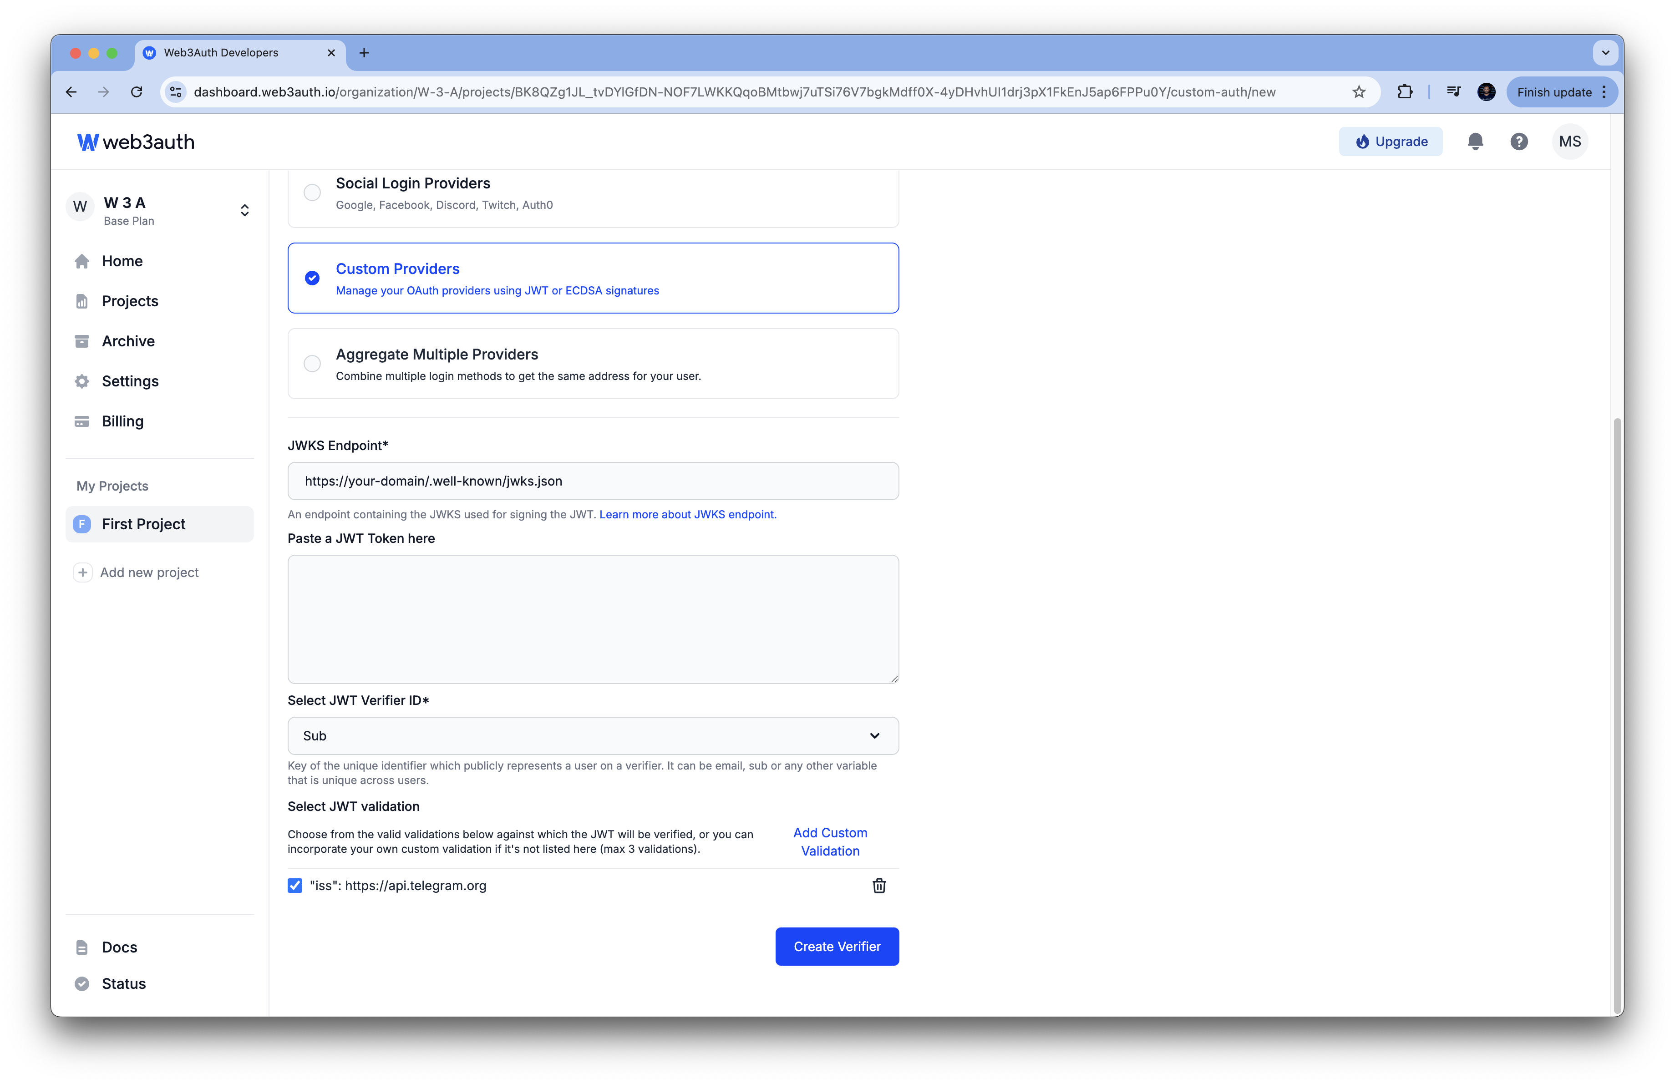Open Settings in the sidebar
Viewport: 1675px width, 1084px height.
130,381
